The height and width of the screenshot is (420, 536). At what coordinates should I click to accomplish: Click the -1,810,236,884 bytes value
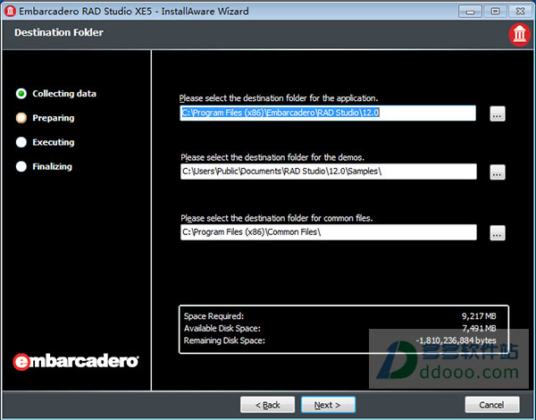(x=456, y=340)
